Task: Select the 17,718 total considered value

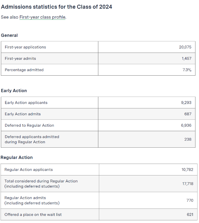Action: (x=188, y=184)
